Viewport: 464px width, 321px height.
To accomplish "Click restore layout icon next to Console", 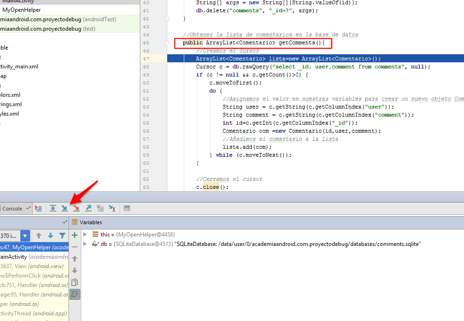I will [x=28, y=208].
